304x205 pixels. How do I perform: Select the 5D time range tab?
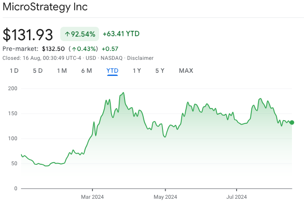coord(37,71)
